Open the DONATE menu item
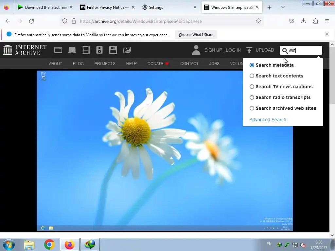The width and height of the screenshot is (335, 251). (x=158, y=64)
